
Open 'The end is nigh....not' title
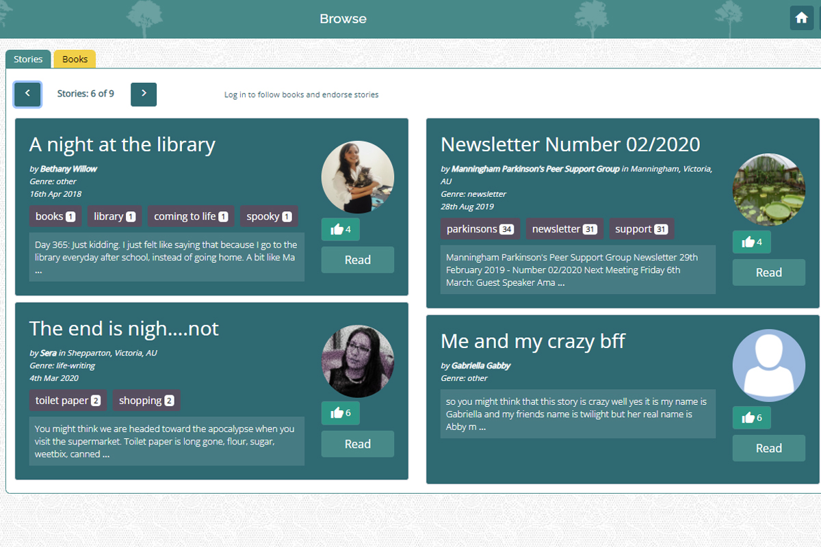(124, 329)
